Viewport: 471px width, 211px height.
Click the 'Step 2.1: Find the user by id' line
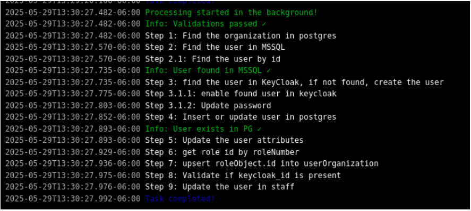click(x=213, y=59)
